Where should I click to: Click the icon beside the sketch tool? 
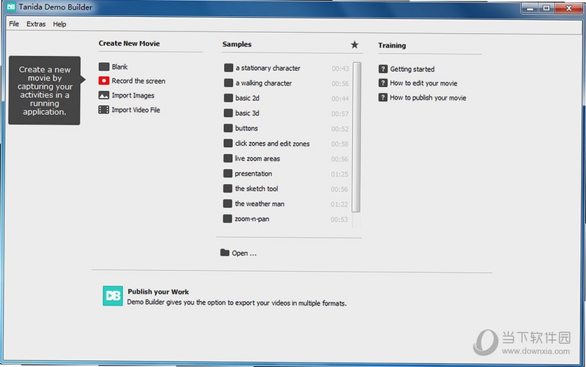click(228, 188)
